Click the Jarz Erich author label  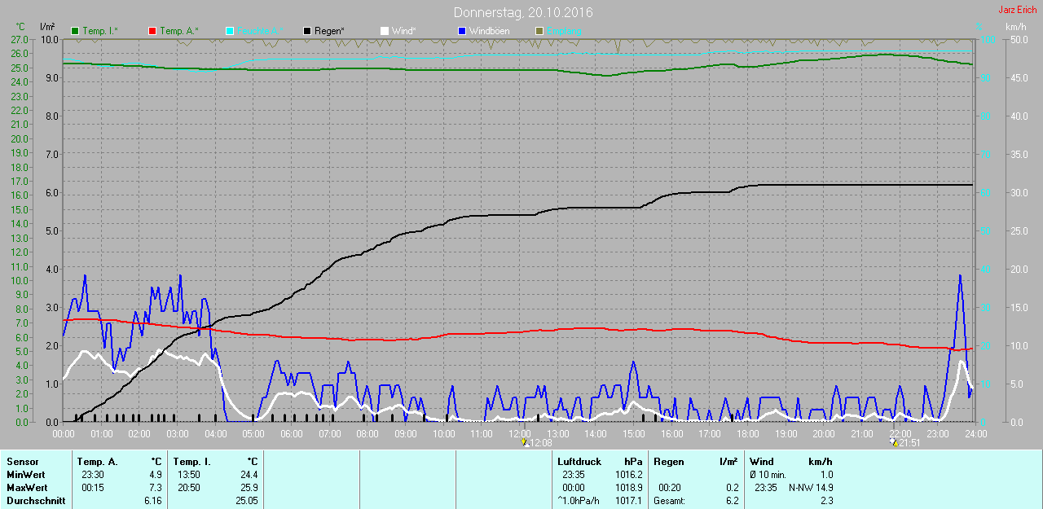tap(1018, 10)
